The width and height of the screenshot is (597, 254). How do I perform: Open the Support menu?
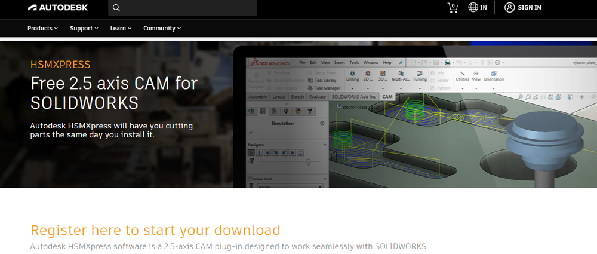[x=84, y=28]
